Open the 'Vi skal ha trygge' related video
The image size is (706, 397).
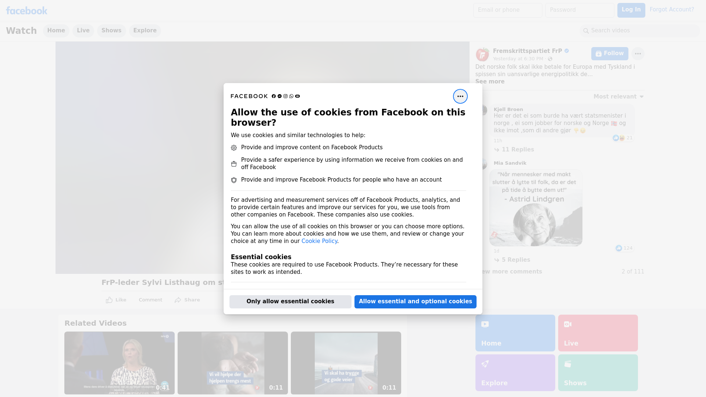(x=346, y=363)
